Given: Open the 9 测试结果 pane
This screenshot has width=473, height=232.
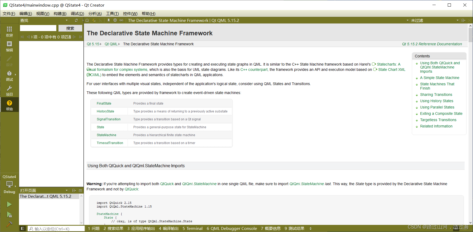Looking at the screenshot, I should tap(294, 229).
